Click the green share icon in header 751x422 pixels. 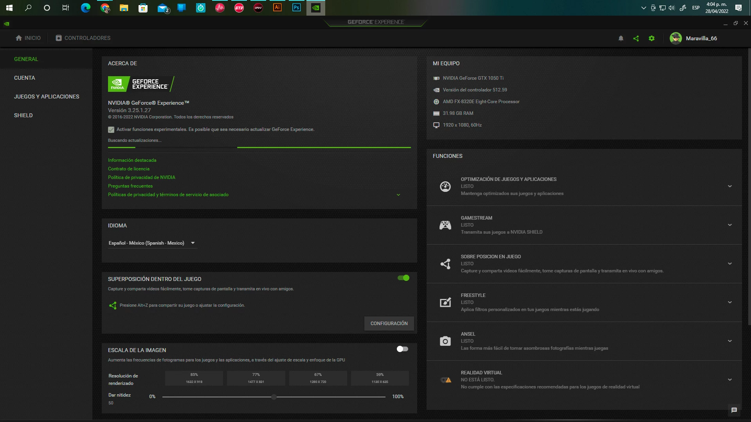click(x=636, y=38)
